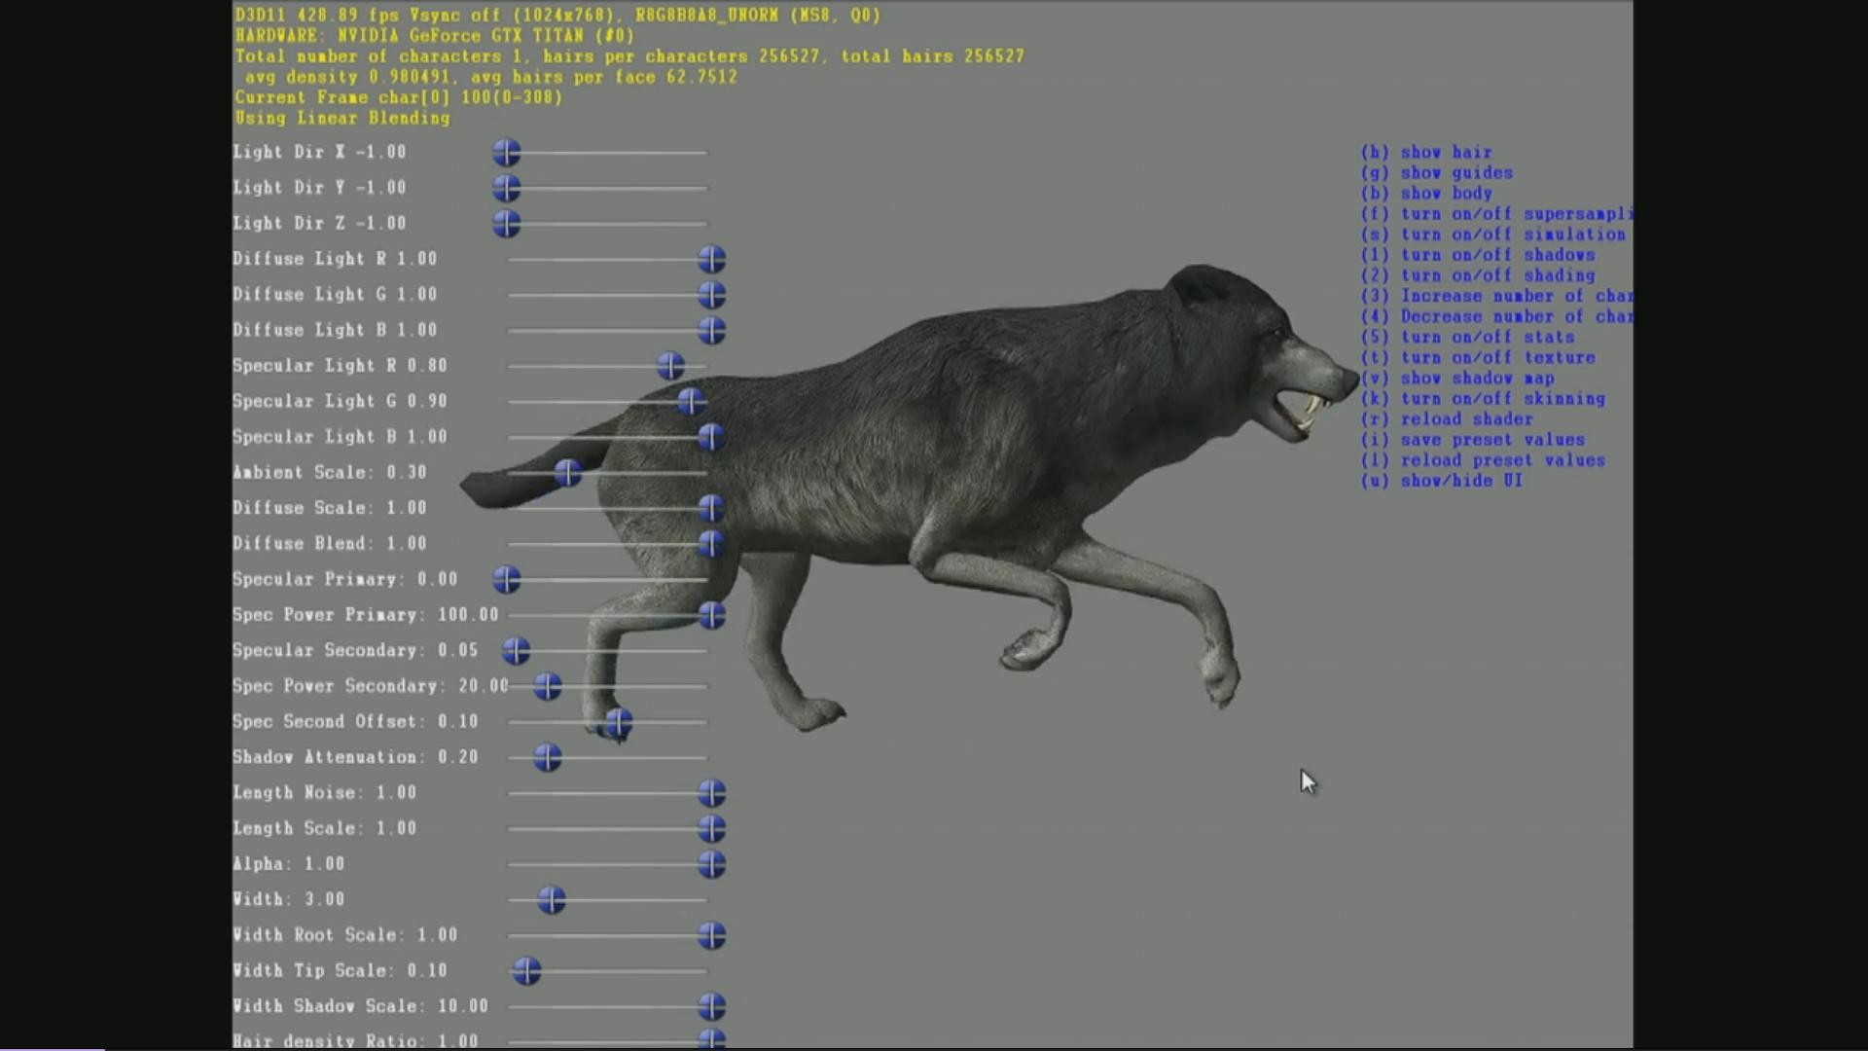Click the Width Tip Scale slider knob
Viewport: 1868px width, 1051px height.
pos(526,971)
